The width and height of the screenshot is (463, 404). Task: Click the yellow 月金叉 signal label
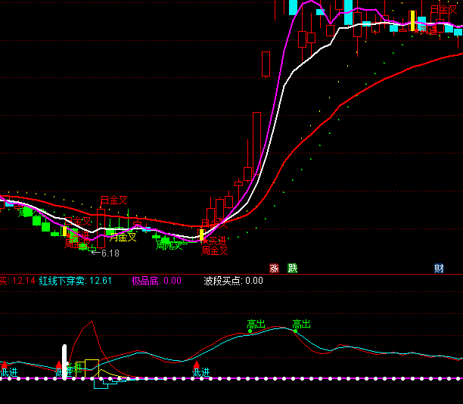123,237
